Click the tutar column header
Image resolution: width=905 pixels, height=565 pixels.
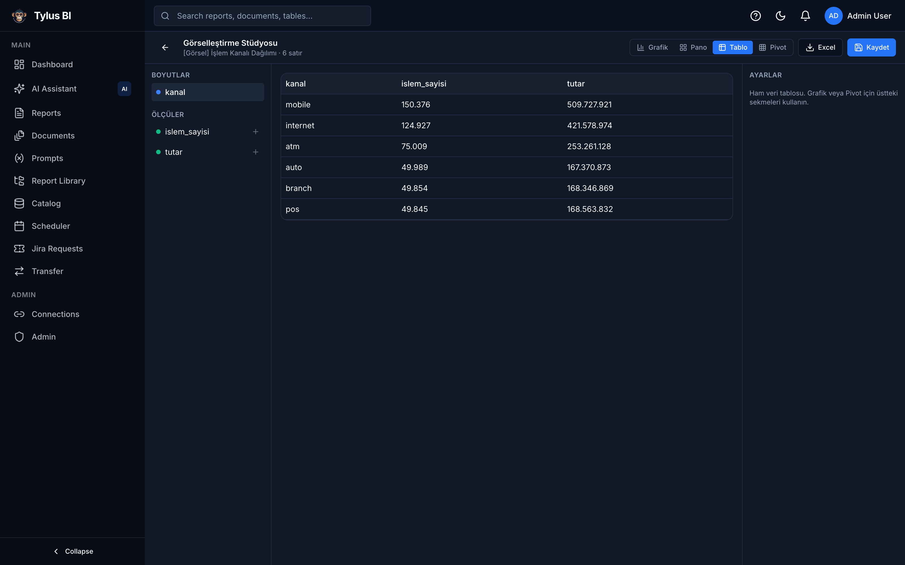coord(576,84)
